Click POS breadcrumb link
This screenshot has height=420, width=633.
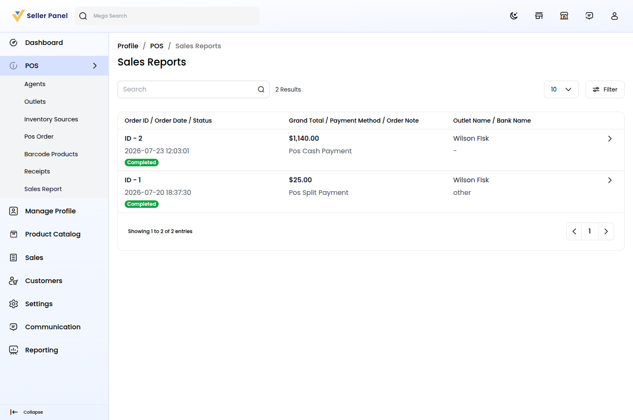(157, 46)
